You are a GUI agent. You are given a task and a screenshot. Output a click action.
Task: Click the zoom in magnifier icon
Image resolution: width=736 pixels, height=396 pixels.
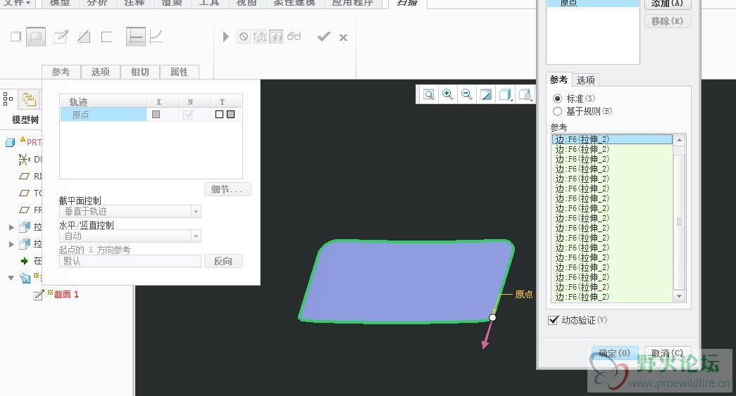tap(448, 95)
